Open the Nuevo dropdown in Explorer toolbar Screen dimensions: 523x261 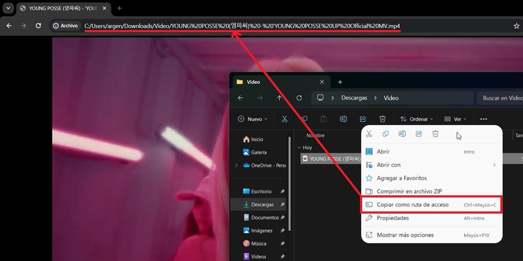pyautogui.click(x=252, y=119)
